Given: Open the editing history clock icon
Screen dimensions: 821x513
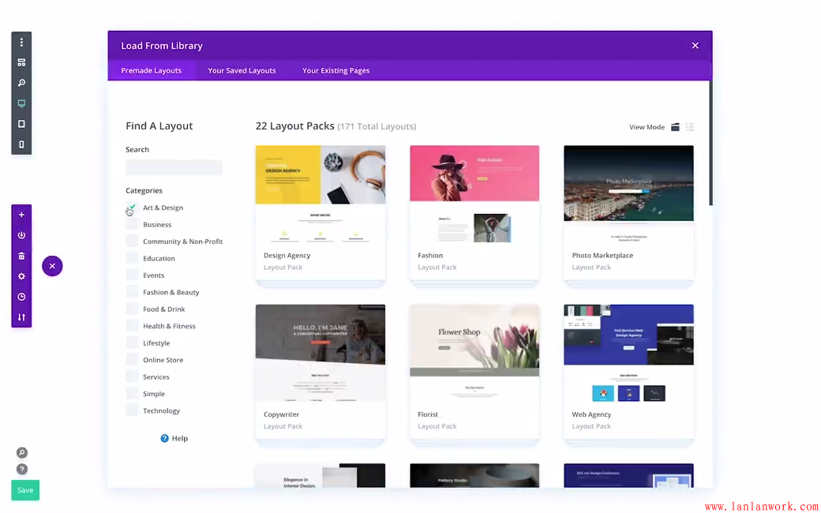Looking at the screenshot, I should click(x=21, y=297).
